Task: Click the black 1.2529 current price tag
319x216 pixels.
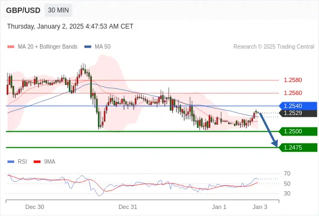Action: coord(298,113)
